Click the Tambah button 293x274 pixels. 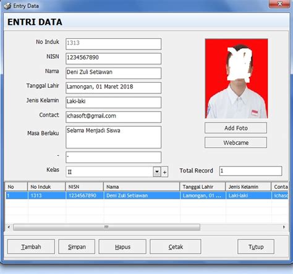pos(31,247)
